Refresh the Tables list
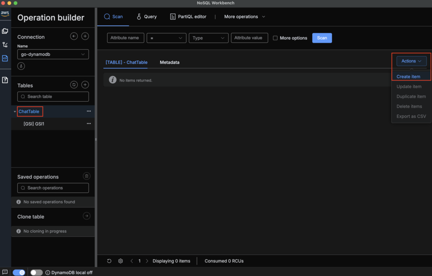 click(x=74, y=85)
